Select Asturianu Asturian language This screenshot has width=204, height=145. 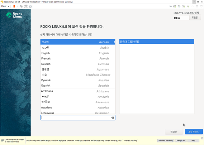pos(78,108)
